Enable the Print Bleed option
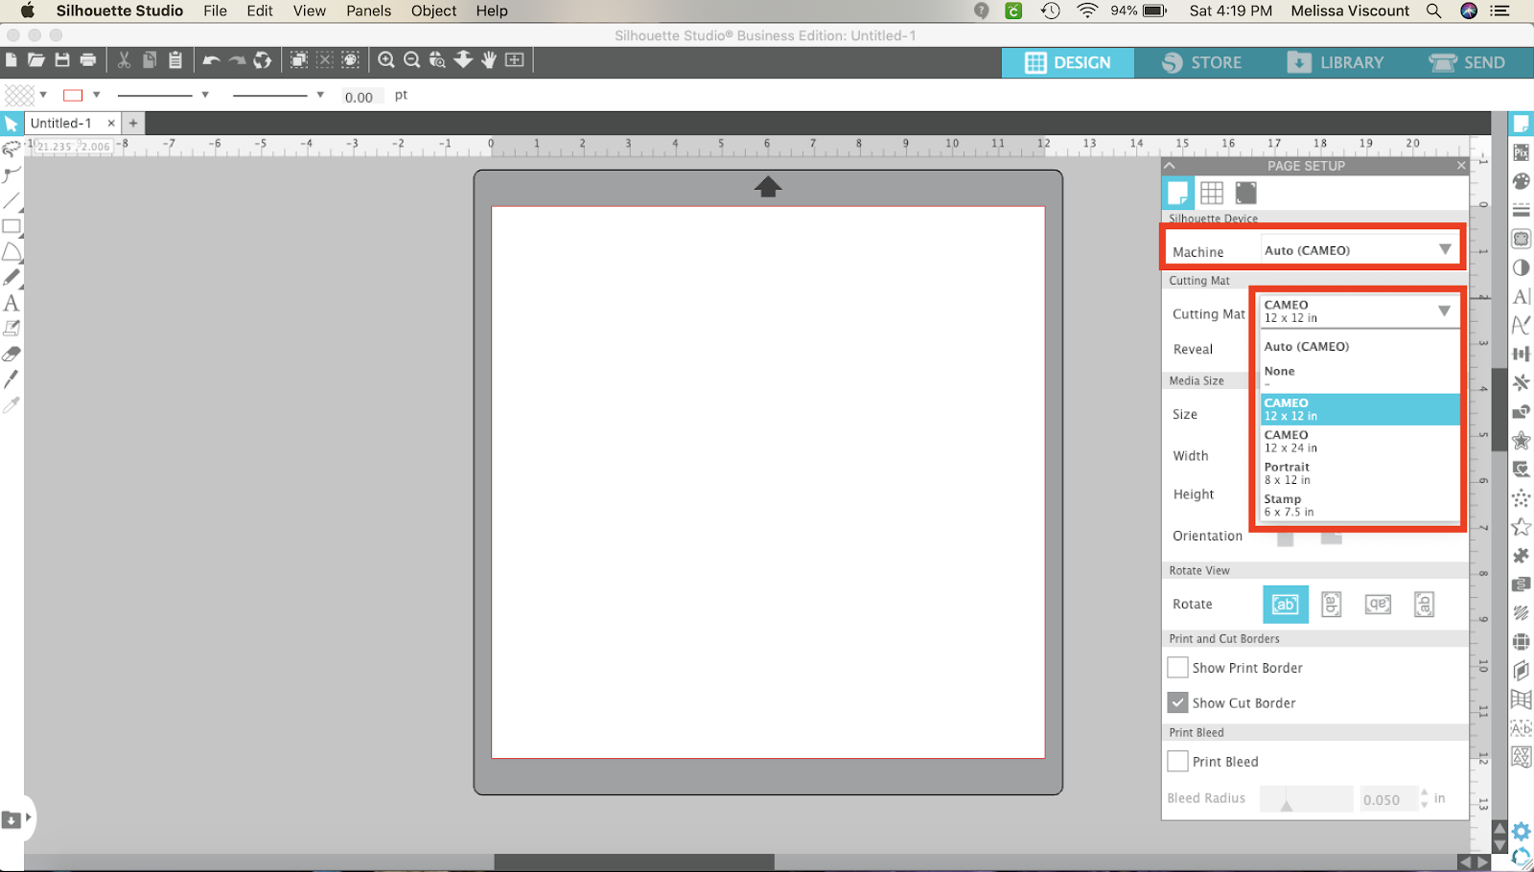The height and width of the screenshot is (872, 1534). pyautogui.click(x=1178, y=761)
